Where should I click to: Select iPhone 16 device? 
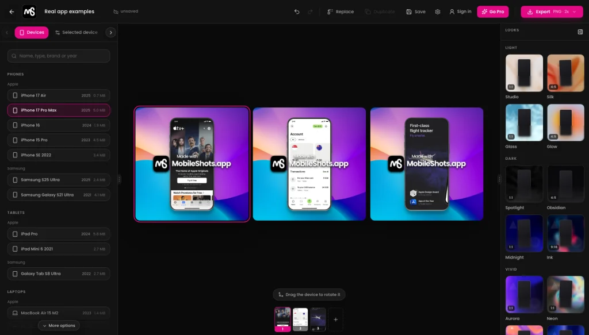(x=59, y=125)
